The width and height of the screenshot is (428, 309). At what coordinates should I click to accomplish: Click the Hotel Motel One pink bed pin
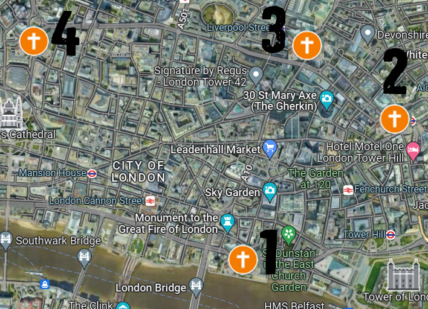(x=413, y=151)
